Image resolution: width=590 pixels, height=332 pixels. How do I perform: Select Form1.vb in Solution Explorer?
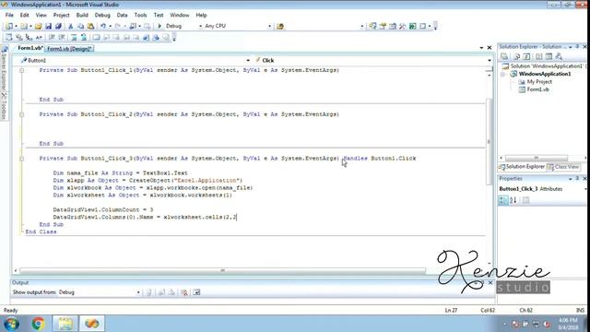point(537,89)
